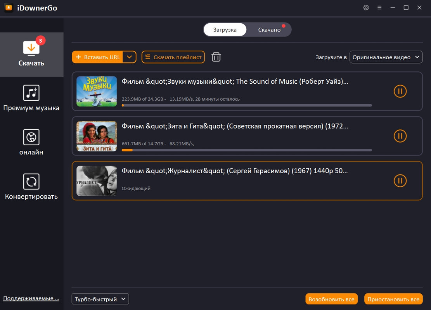Maximize the iDownerGo window
The height and width of the screenshot is (310, 431).
[406, 8]
